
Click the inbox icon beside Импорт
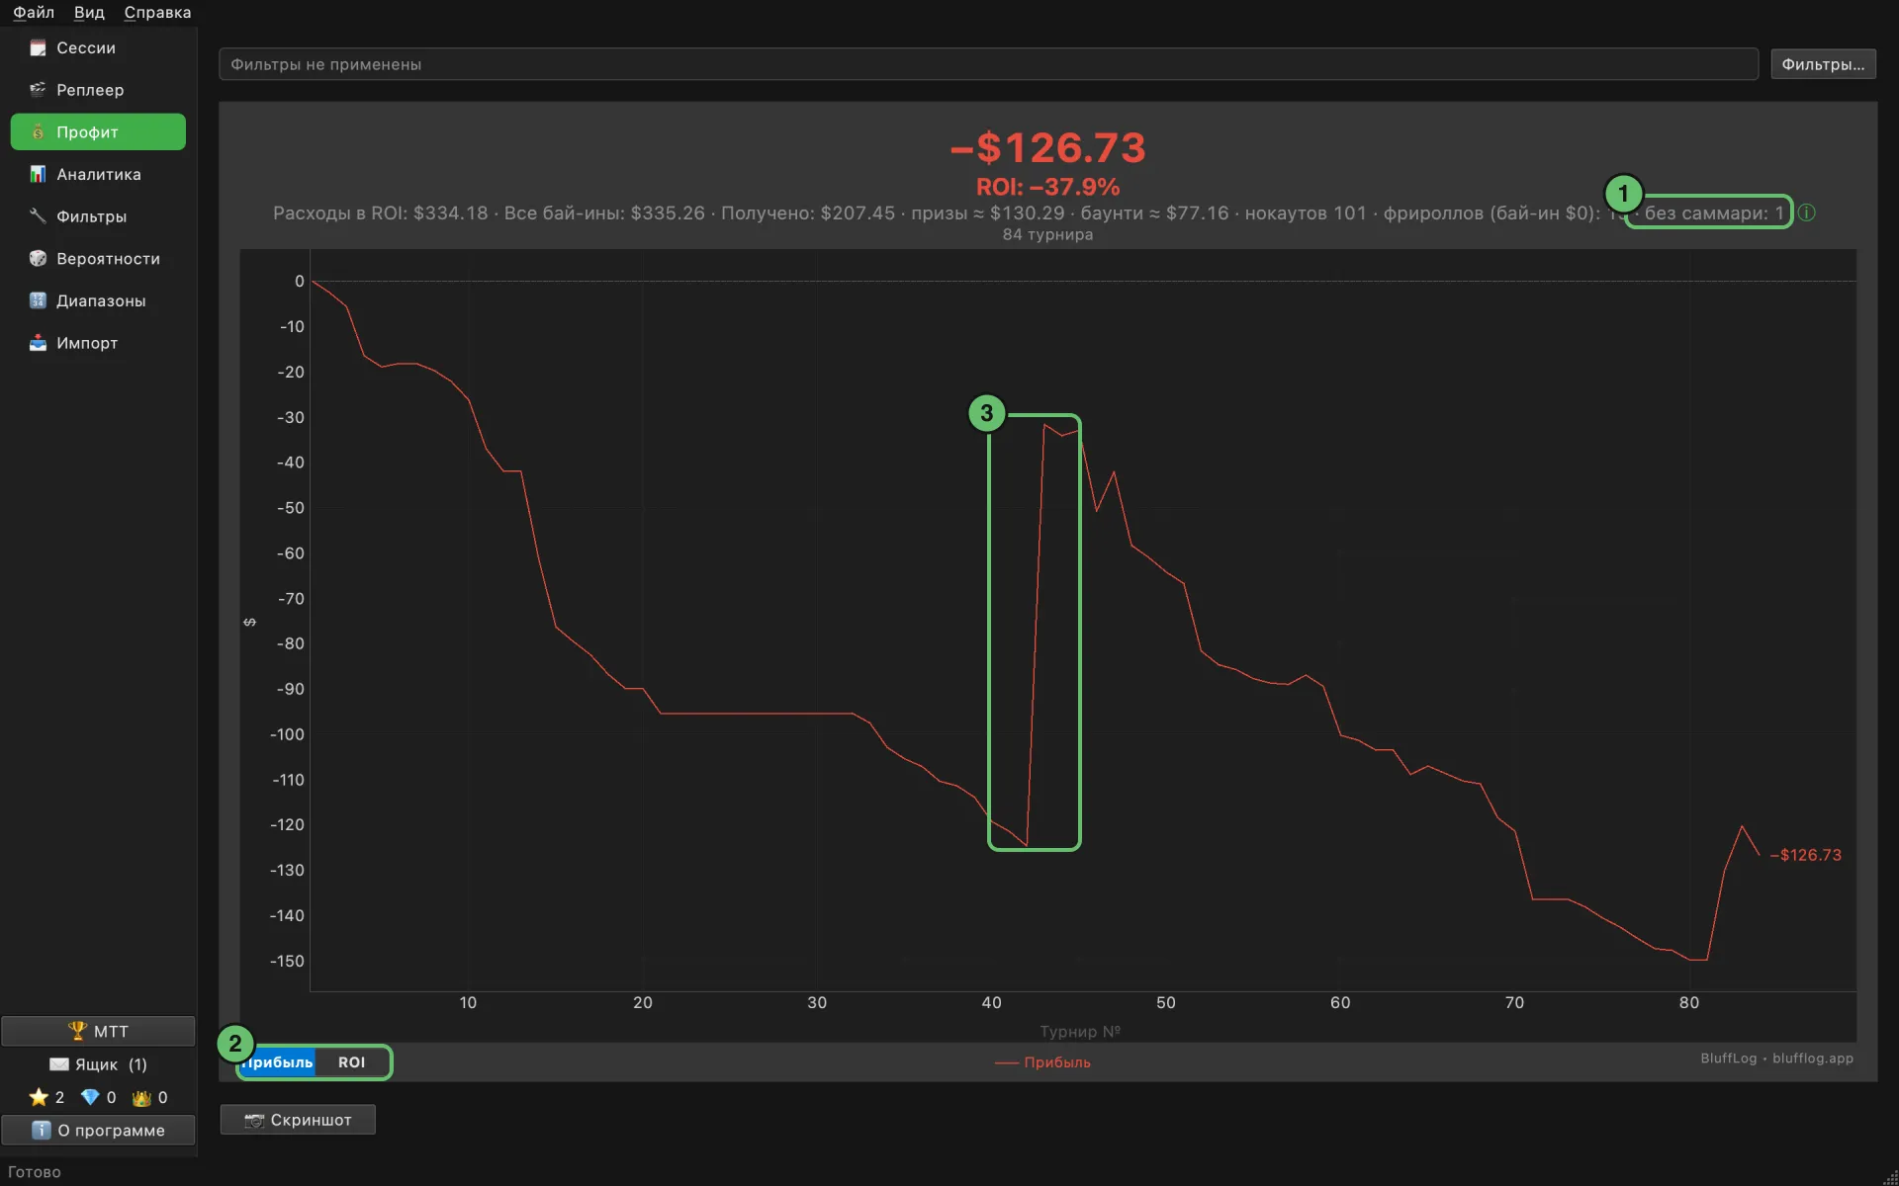pos(38,343)
